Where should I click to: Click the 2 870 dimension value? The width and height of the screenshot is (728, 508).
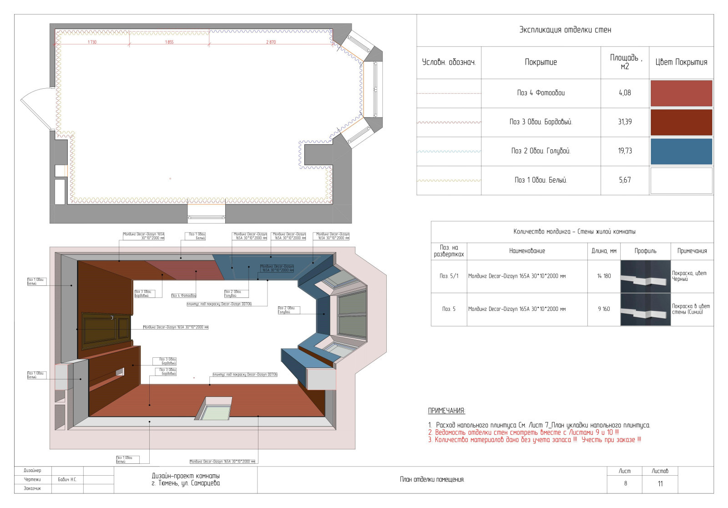click(x=271, y=42)
